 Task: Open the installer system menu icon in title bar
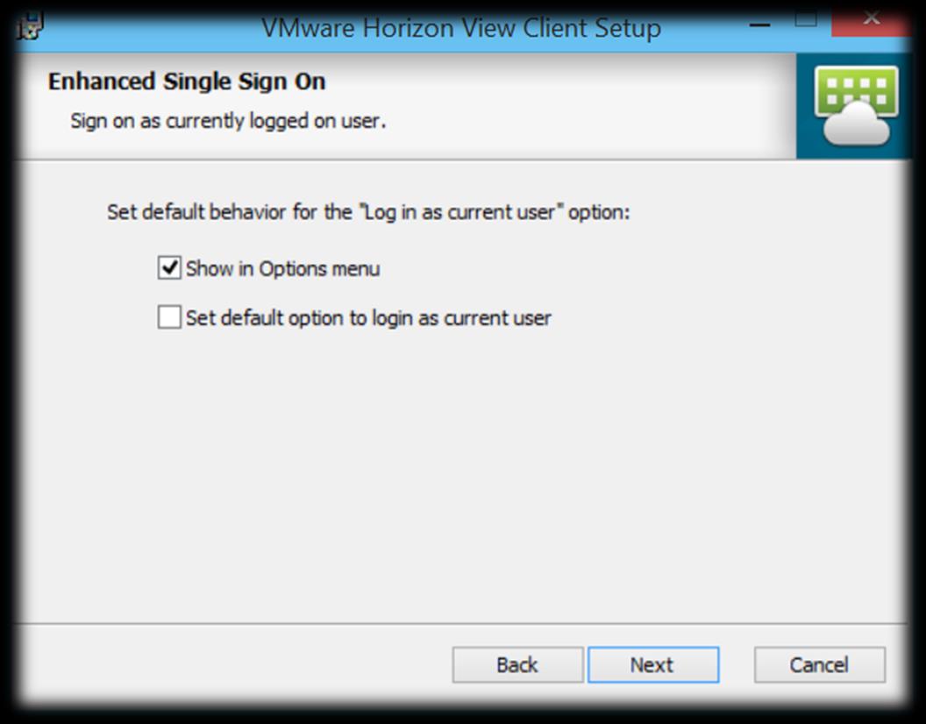[x=30, y=26]
